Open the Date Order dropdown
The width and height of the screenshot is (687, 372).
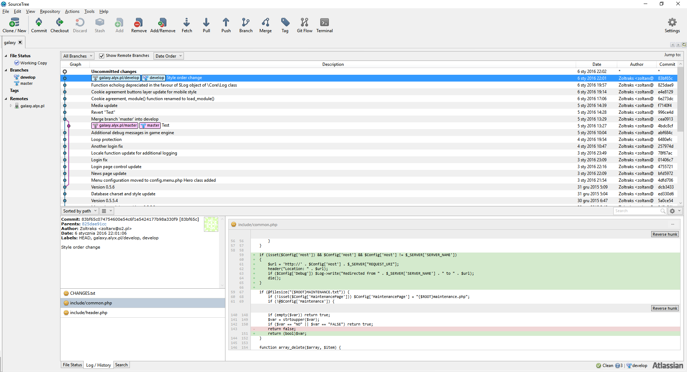point(169,56)
